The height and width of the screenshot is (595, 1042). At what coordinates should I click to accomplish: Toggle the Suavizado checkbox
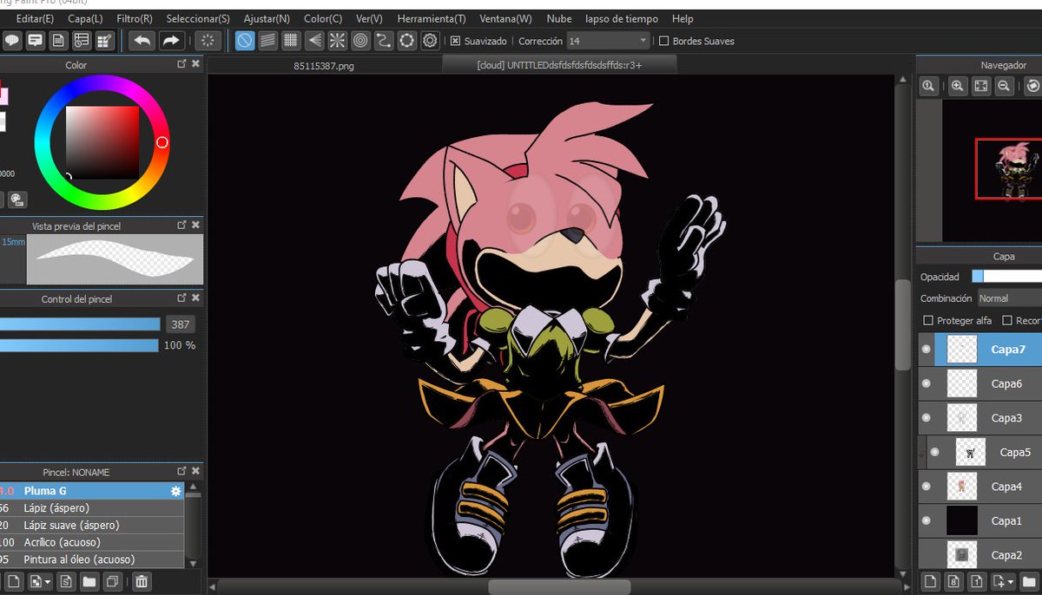(455, 41)
